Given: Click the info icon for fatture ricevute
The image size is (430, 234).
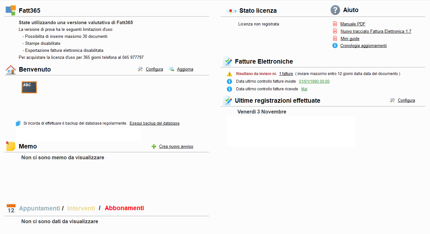Looking at the screenshot, I should point(229,89).
